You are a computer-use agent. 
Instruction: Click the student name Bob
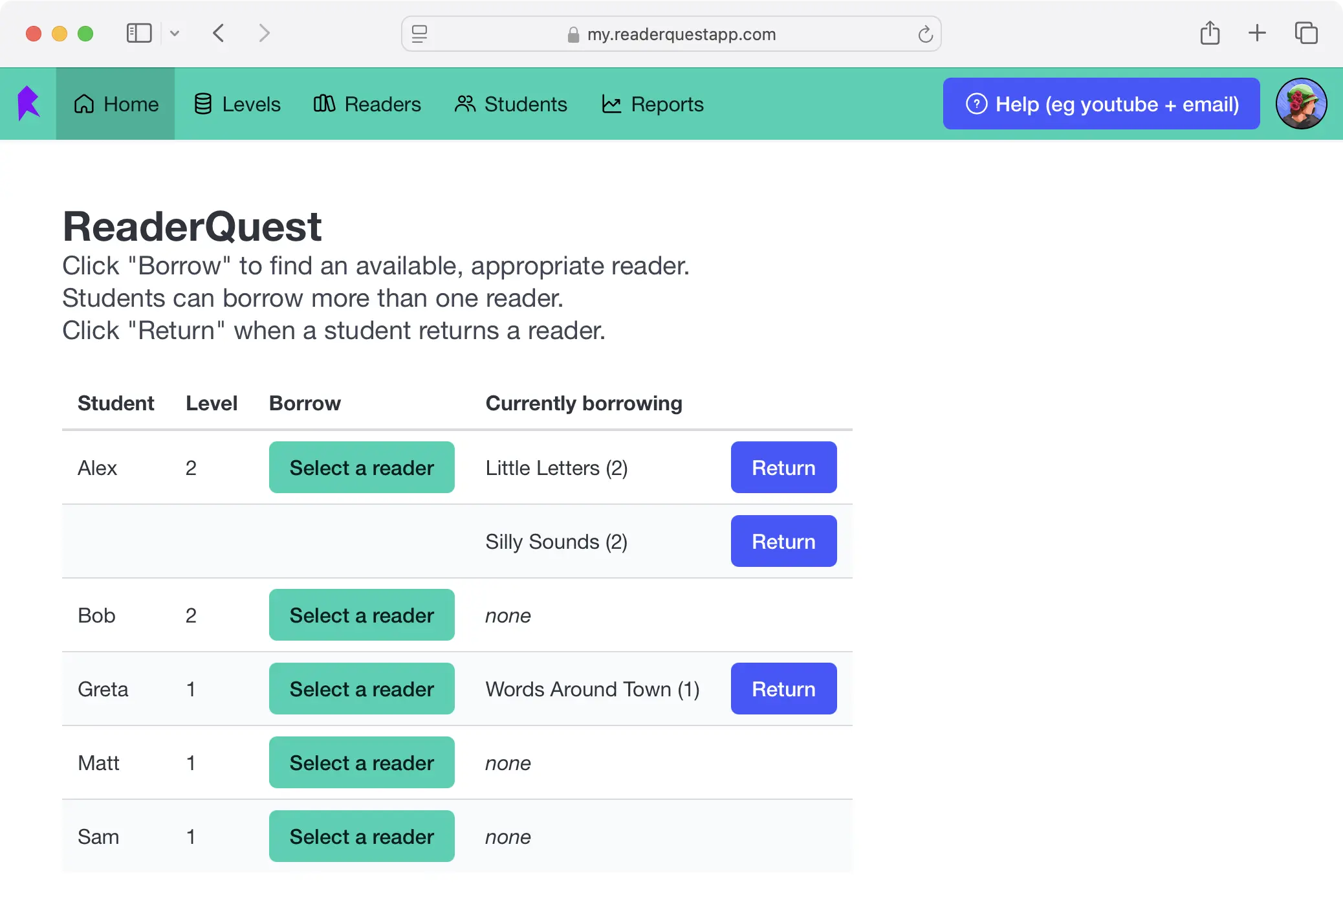(x=96, y=615)
